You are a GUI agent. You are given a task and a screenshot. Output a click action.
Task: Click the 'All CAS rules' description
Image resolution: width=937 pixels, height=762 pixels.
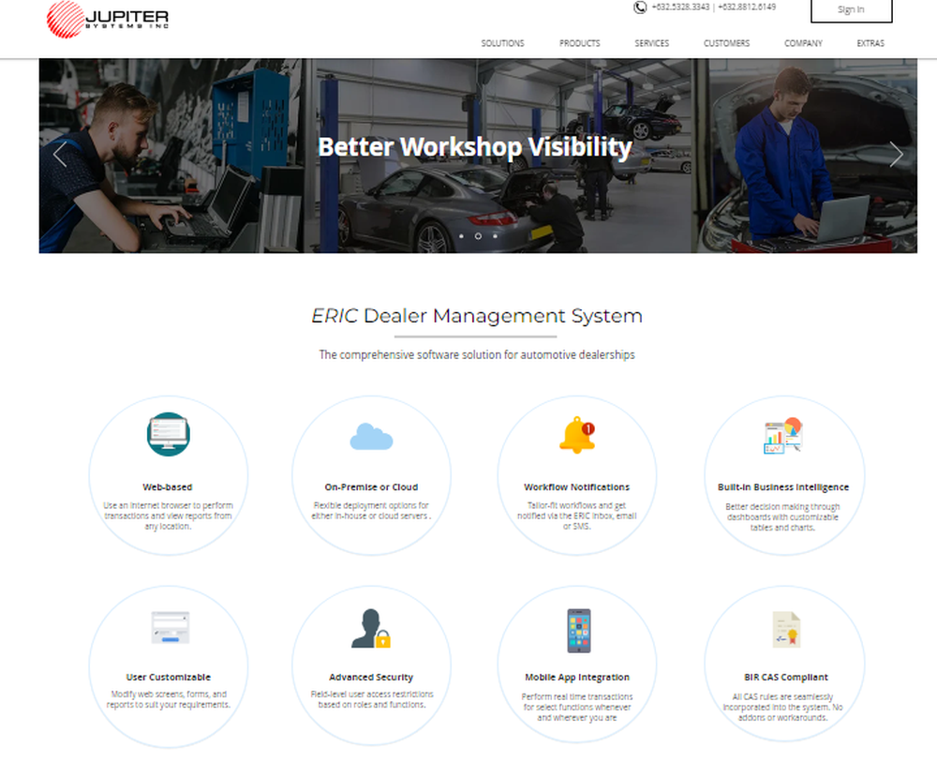782,707
